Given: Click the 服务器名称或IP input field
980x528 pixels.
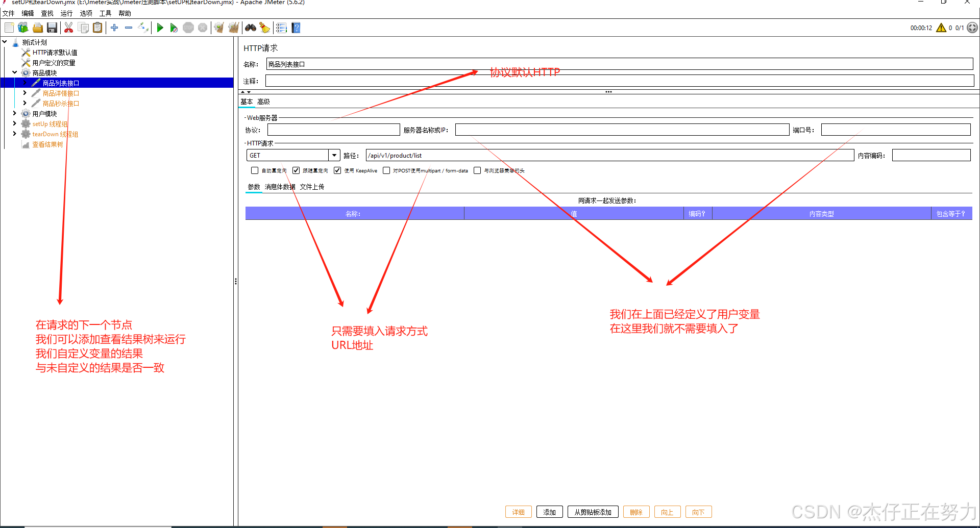Looking at the screenshot, I should click(x=622, y=130).
